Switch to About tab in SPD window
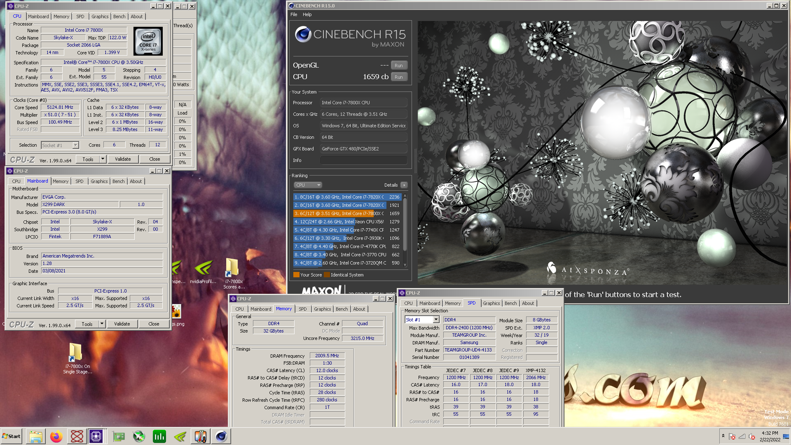791x445 pixels. [x=528, y=303]
